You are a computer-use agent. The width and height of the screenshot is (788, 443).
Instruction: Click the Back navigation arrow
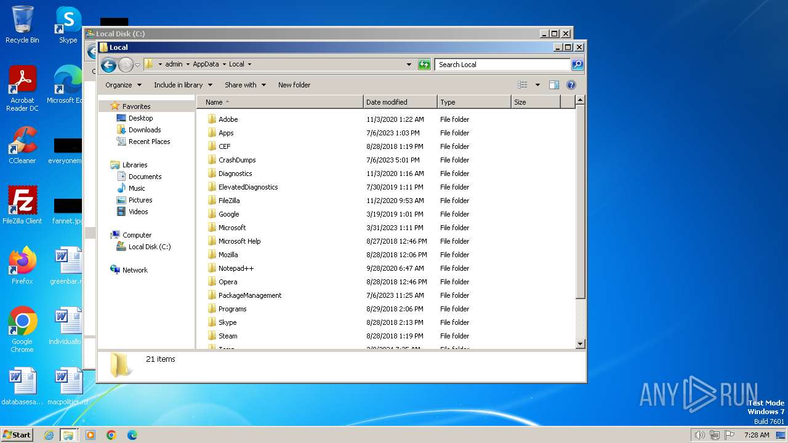(x=108, y=65)
